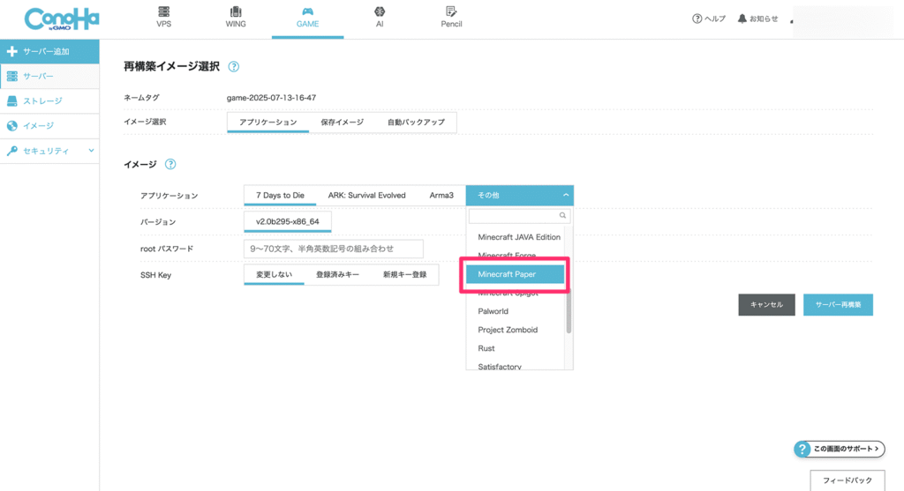Screen dimensions: 904x491
Task: Open イメージ in the sidebar
Action: pyautogui.click(x=49, y=125)
